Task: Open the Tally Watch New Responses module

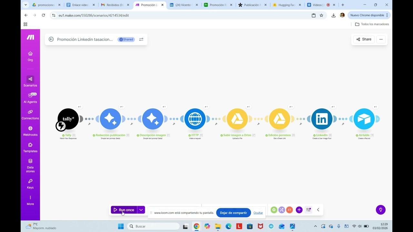Action: [x=68, y=119]
